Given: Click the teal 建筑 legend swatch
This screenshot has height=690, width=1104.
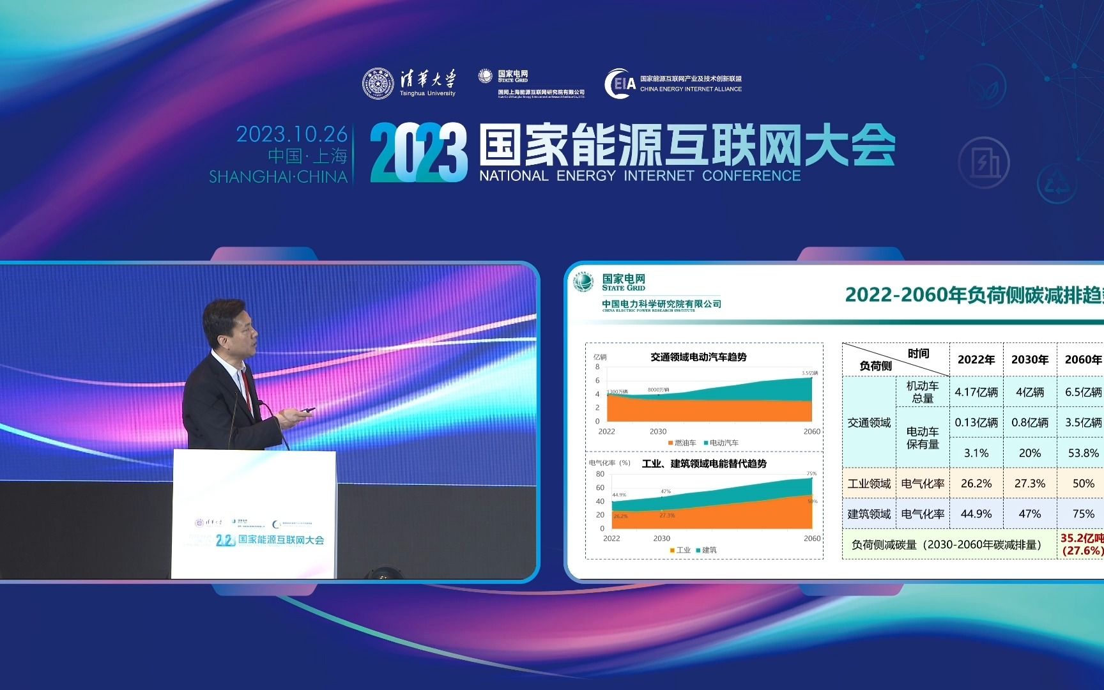Looking at the screenshot, I should point(698,550).
